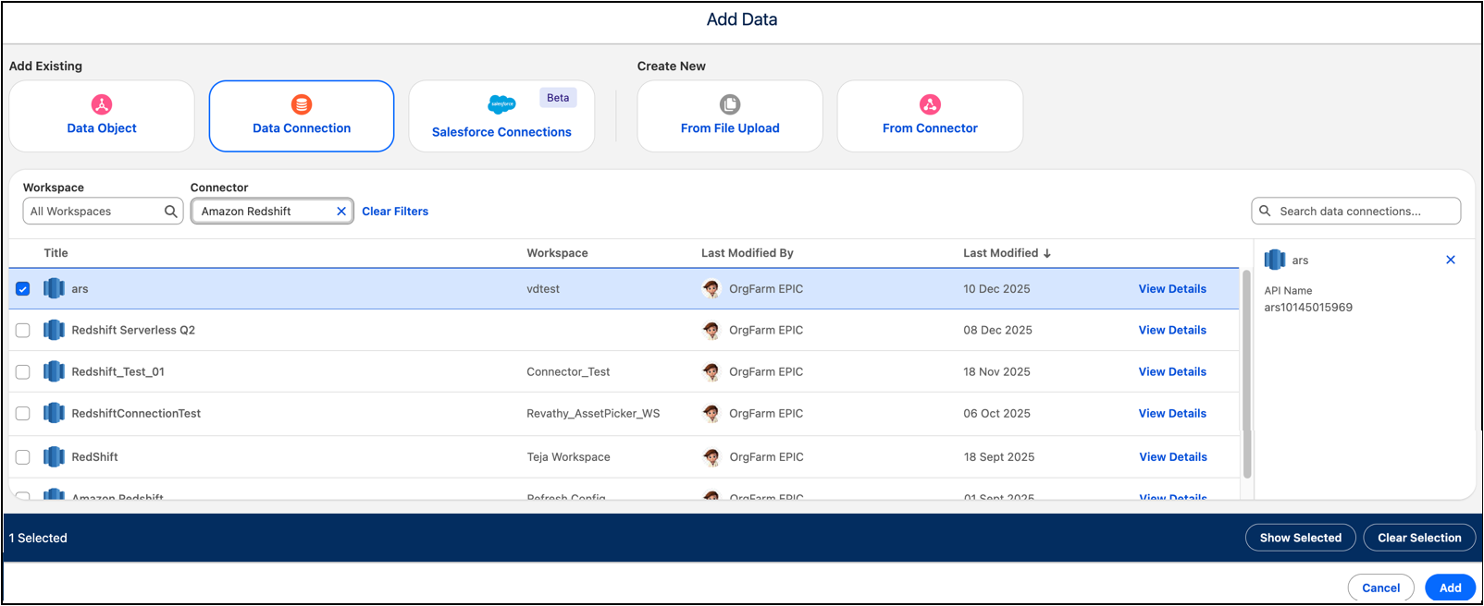Click the From File Upload document icon

click(730, 104)
